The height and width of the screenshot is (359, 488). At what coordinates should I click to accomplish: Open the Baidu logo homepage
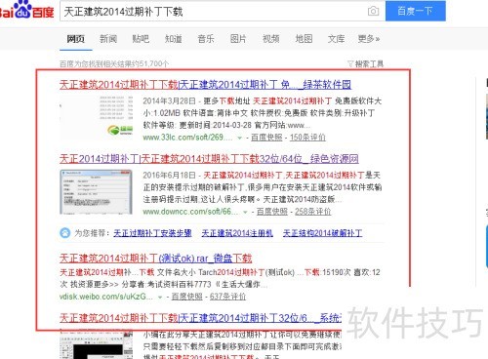click(x=27, y=10)
